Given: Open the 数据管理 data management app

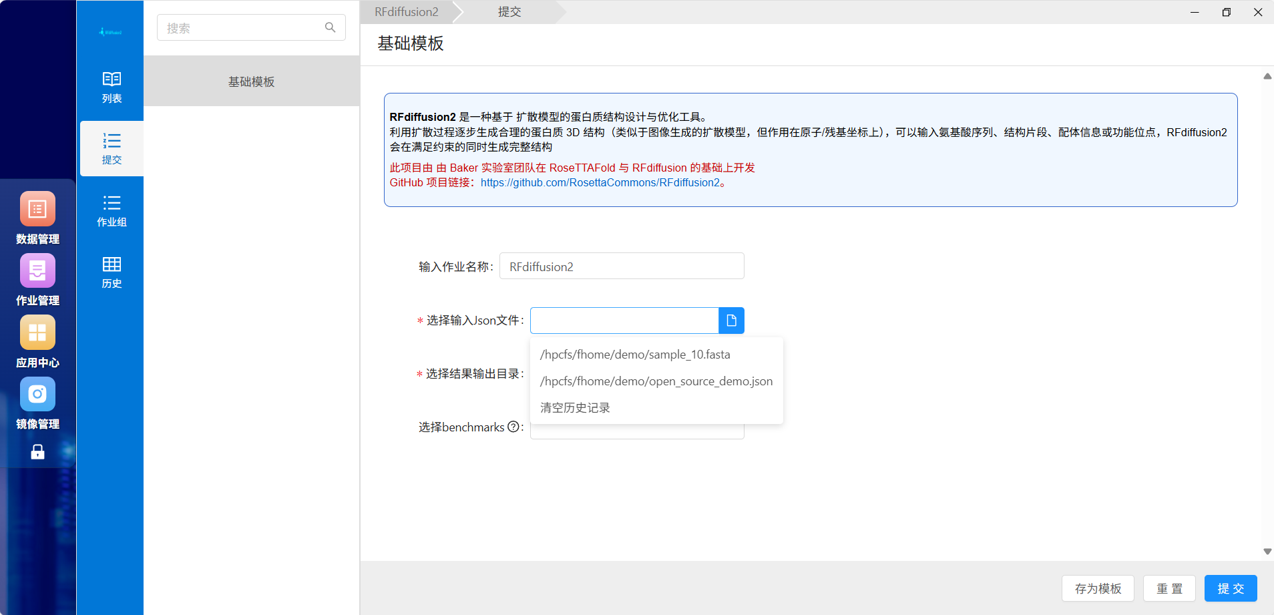Looking at the screenshot, I should [37, 218].
